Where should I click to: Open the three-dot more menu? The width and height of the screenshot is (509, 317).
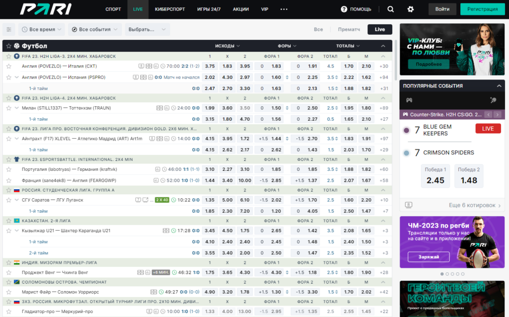[x=284, y=9]
